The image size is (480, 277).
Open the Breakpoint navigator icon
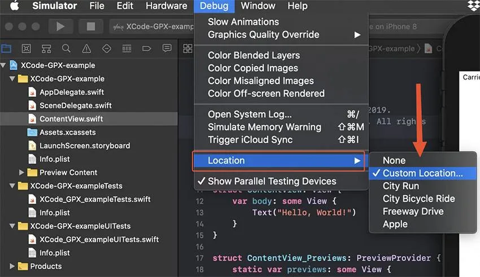[x=147, y=49]
